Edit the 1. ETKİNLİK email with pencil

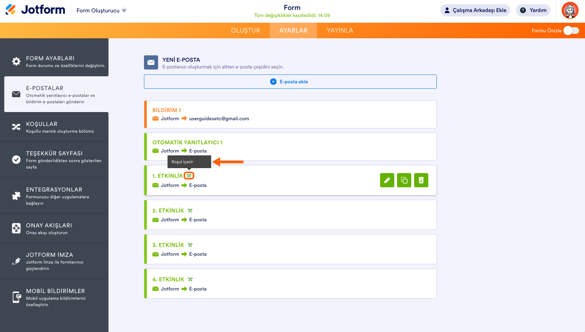tap(387, 180)
